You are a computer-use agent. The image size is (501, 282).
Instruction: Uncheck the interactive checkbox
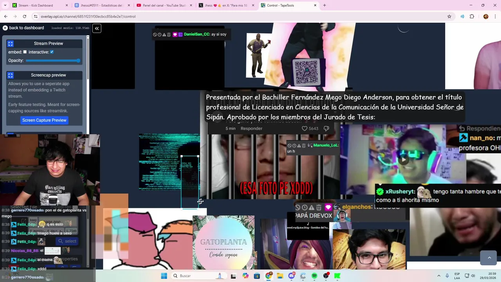point(52,52)
